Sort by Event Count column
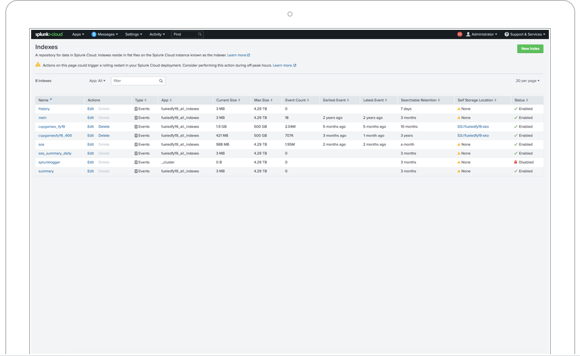Image resolution: width=580 pixels, height=356 pixels. click(x=297, y=100)
